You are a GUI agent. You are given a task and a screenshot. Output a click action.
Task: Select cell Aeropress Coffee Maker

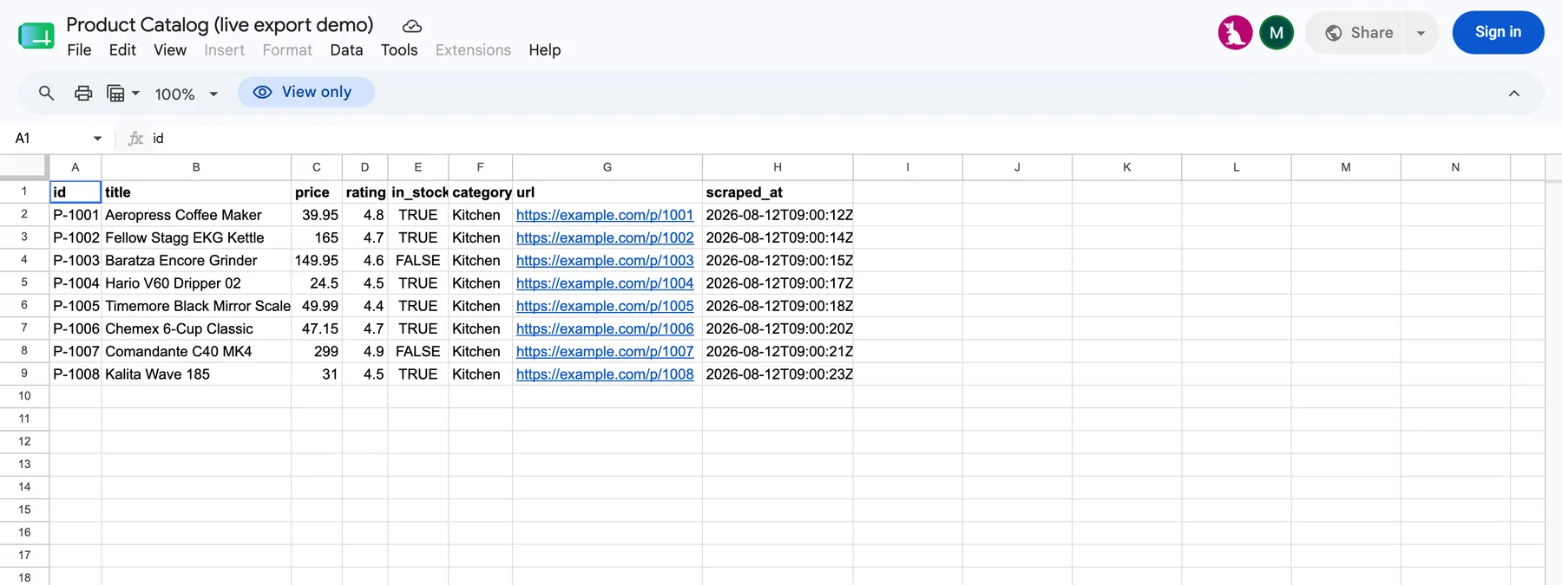[196, 215]
